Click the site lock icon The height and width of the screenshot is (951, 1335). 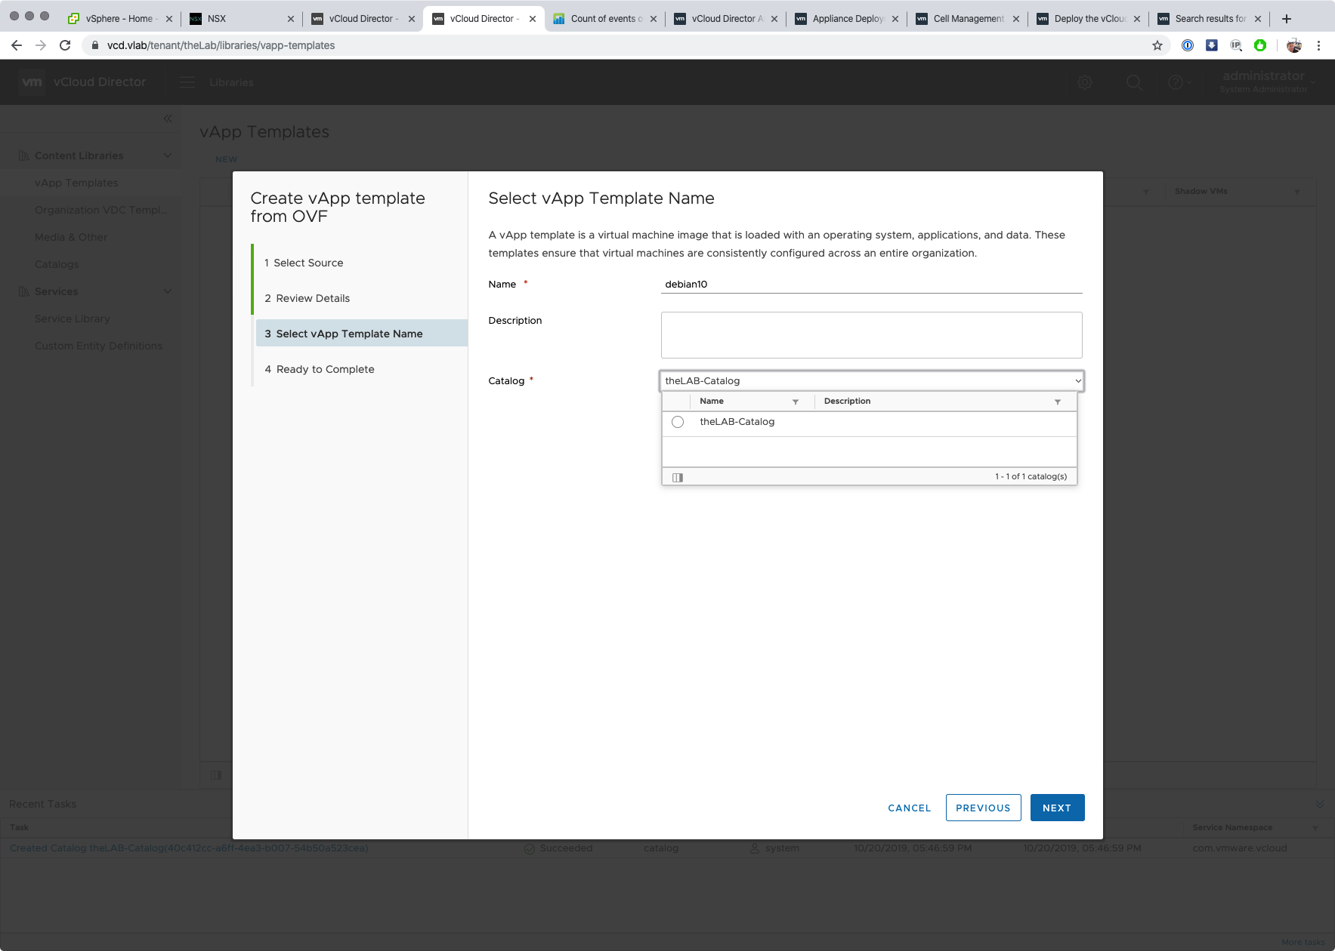[x=95, y=45]
